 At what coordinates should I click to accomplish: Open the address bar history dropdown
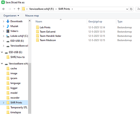click(127, 9)
